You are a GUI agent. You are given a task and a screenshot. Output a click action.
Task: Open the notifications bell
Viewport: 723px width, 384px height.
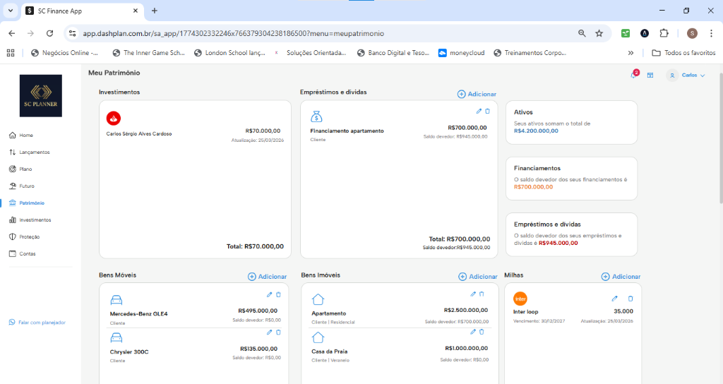pyautogui.click(x=635, y=75)
